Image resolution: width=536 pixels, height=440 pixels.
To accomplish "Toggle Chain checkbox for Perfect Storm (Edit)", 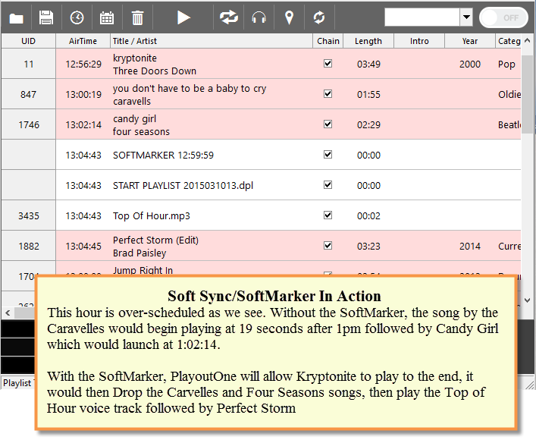I will 328,246.
